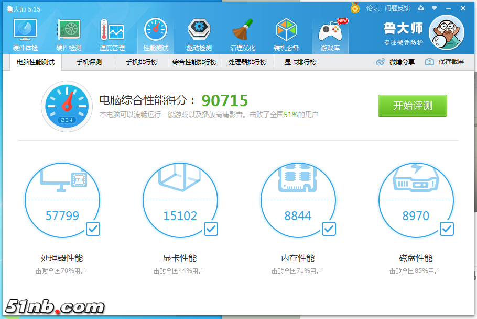Open the 论坛 forum link
This screenshot has width=477, height=319.
pyautogui.click(x=373, y=8)
